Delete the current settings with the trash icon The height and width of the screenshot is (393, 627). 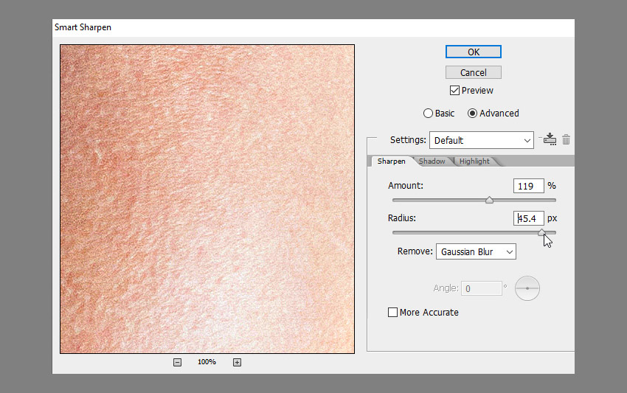pyautogui.click(x=566, y=139)
